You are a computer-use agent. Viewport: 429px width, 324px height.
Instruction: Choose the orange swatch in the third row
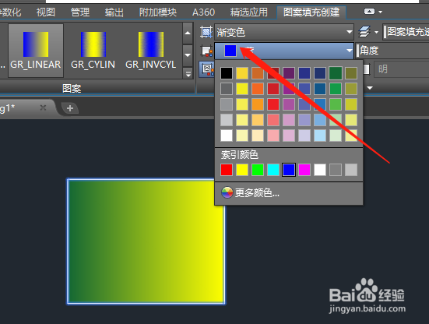(258, 104)
